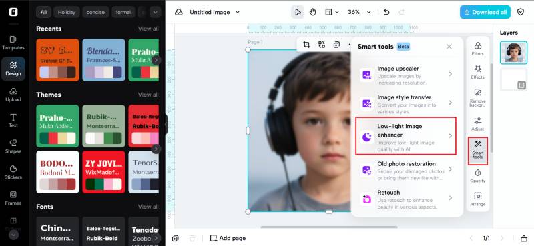Screen dimensions: 534x246
Task: Select the boy photo layer thumbnail
Action: 513,53
